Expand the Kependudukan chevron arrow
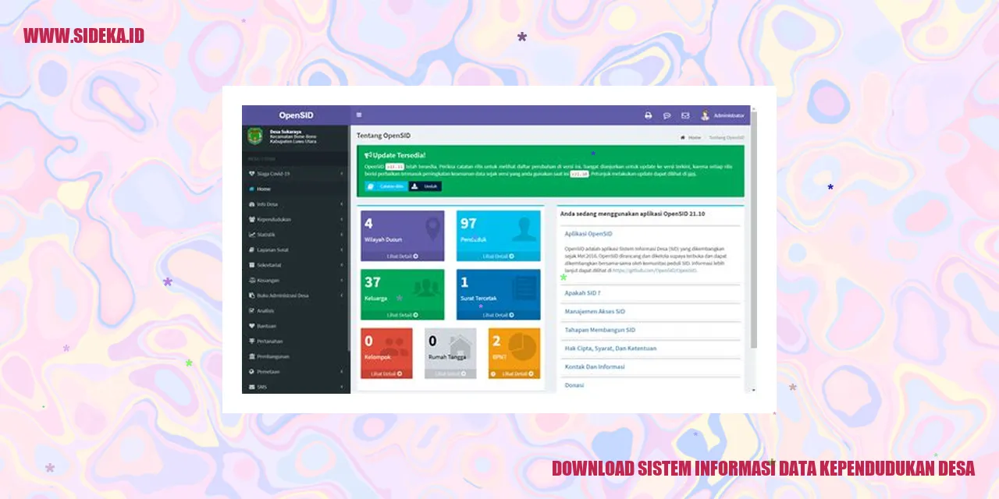999x499 pixels. click(342, 219)
